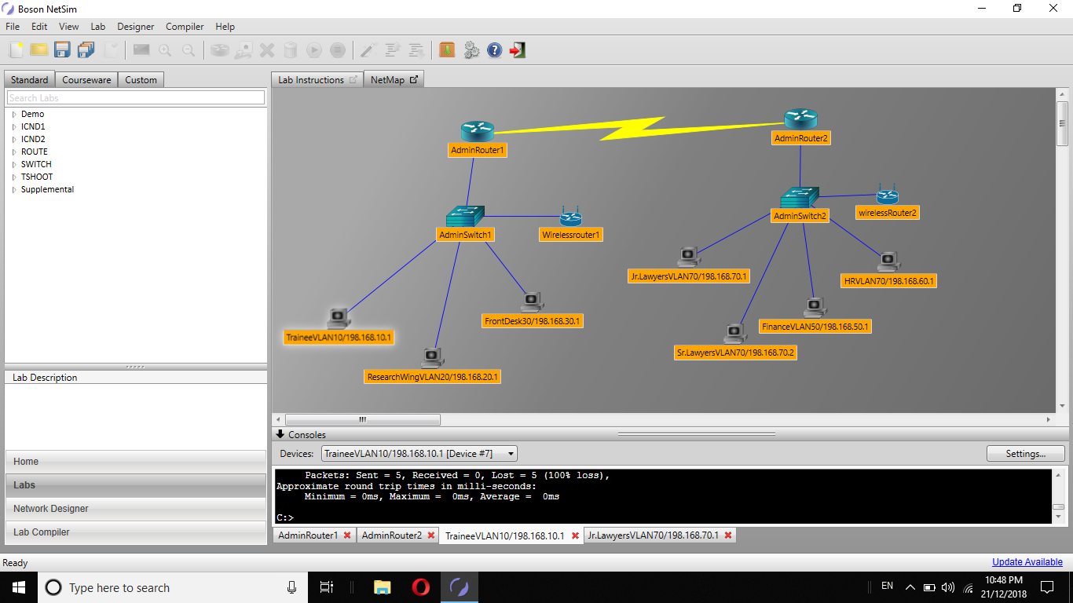Image resolution: width=1073 pixels, height=603 pixels.
Task: Create a new file using the new document icon
Action: coord(15,49)
